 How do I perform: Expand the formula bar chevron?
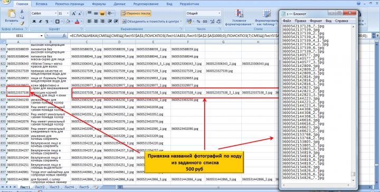click(x=377, y=35)
